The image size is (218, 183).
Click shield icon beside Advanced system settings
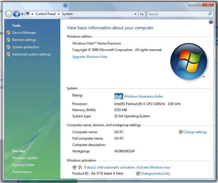pos(8,54)
